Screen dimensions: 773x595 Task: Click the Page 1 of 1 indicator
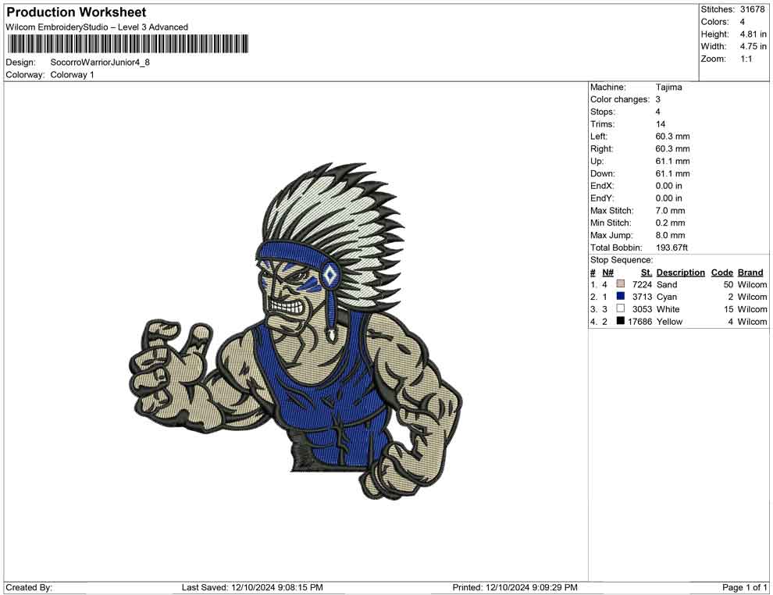[744, 587]
